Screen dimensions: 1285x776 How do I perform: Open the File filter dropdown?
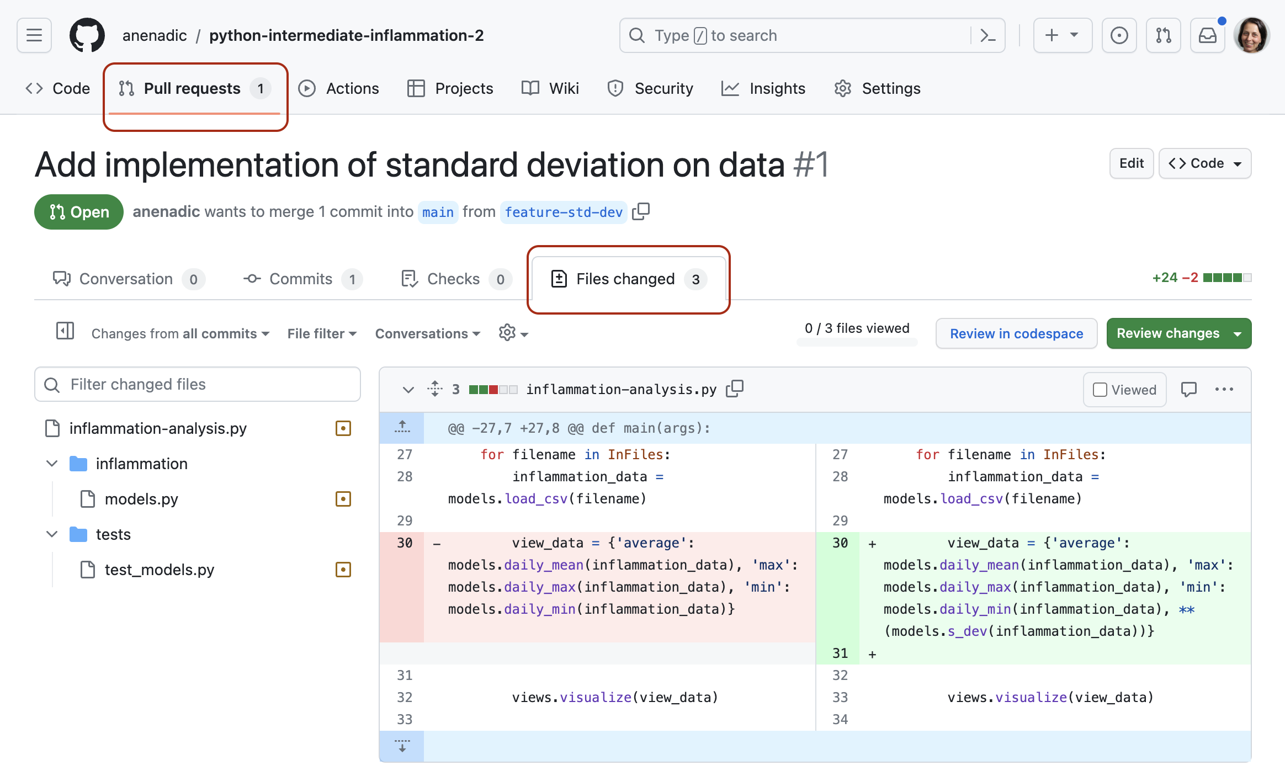coord(321,333)
